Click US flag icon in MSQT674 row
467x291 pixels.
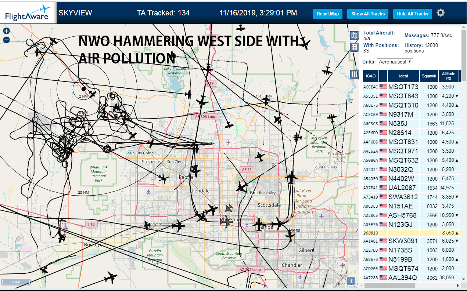tap(383, 268)
